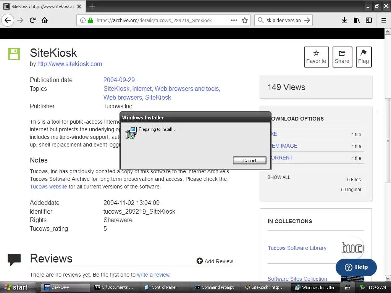Bookmark this page with the star icon
Image resolution: width=391 pixels, height=293 pixels.
coord(245,20)
